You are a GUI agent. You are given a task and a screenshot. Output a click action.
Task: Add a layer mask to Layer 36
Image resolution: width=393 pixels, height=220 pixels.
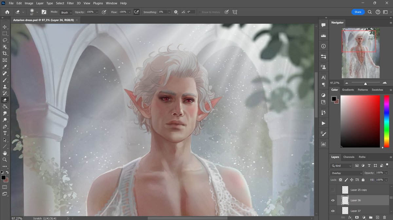(x=357, y=217)
